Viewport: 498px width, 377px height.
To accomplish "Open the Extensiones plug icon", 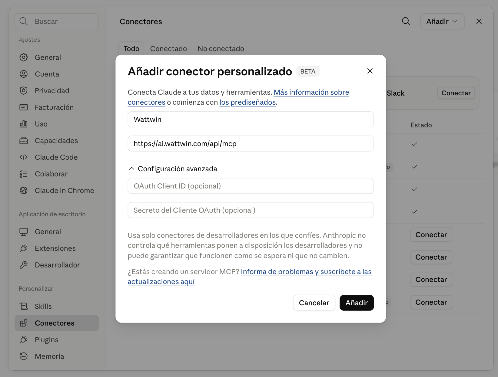I will [x=24, y=248].
